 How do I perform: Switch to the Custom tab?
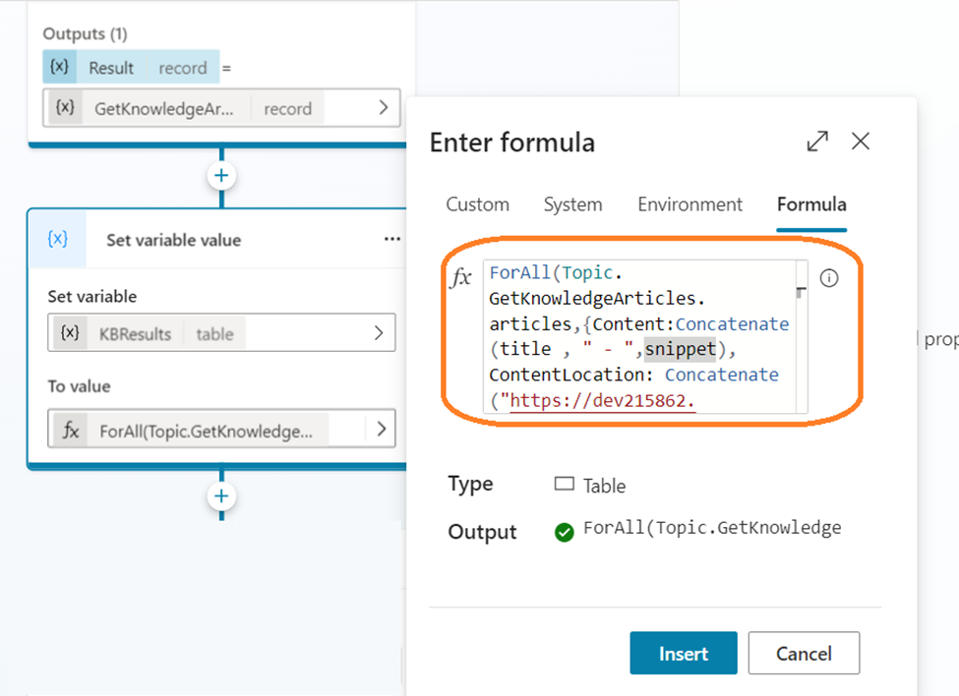pyautogui.click(x=477, y=204)
